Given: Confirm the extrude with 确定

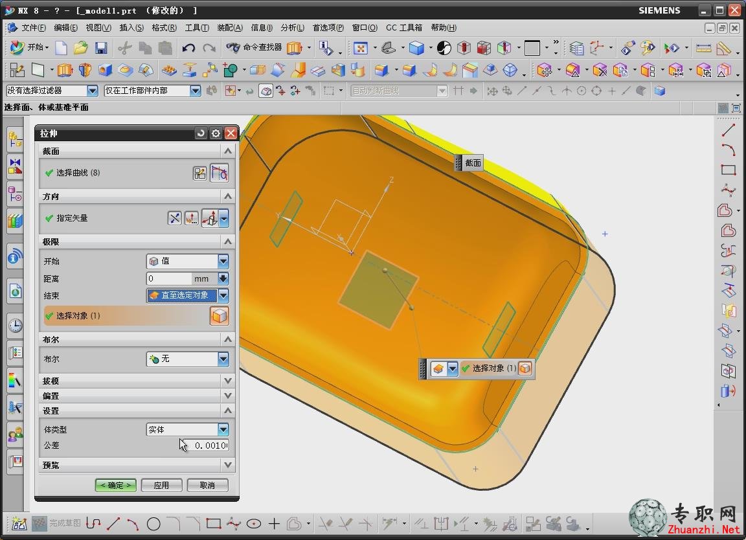Looking at the screenshot, I should tap(116, 485).
